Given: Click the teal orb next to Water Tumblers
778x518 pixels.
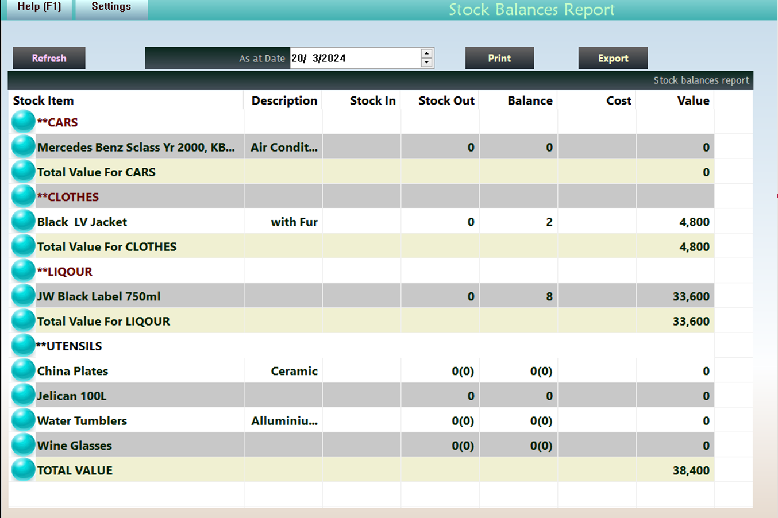Looking at the screenshot, I should [x=23, y=420].
